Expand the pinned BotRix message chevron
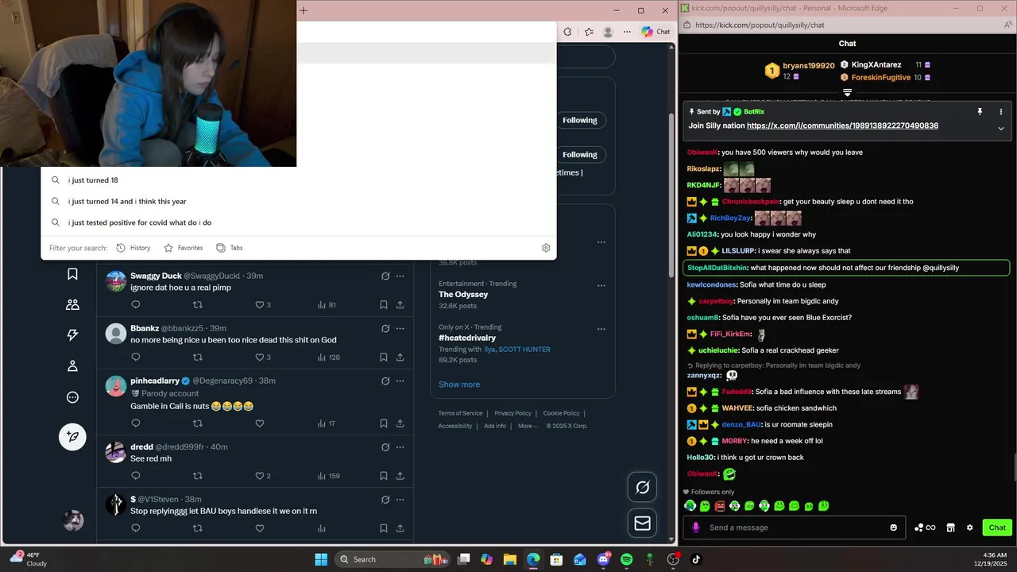The width and height of the screenshot is (1017, 572). point(1001,128)
